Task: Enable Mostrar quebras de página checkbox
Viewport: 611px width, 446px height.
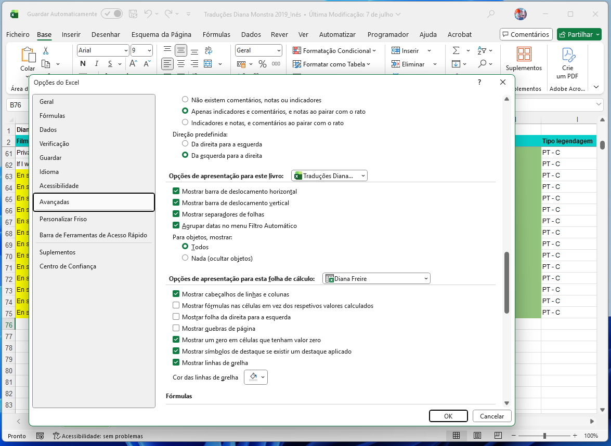Action: click(x=176, y=329)
